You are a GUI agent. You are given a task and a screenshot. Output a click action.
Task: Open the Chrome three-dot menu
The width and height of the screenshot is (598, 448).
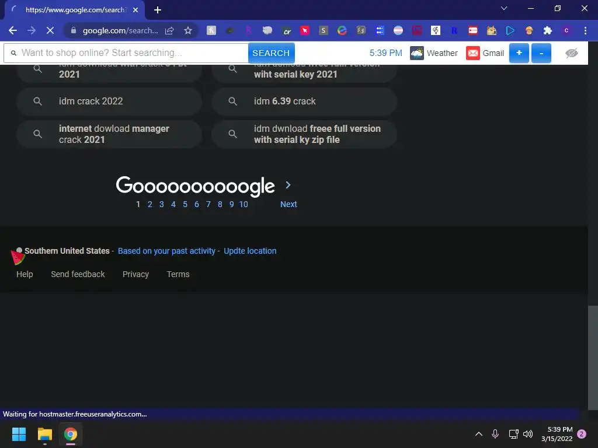pyautogui.click(x=585, y=30)
